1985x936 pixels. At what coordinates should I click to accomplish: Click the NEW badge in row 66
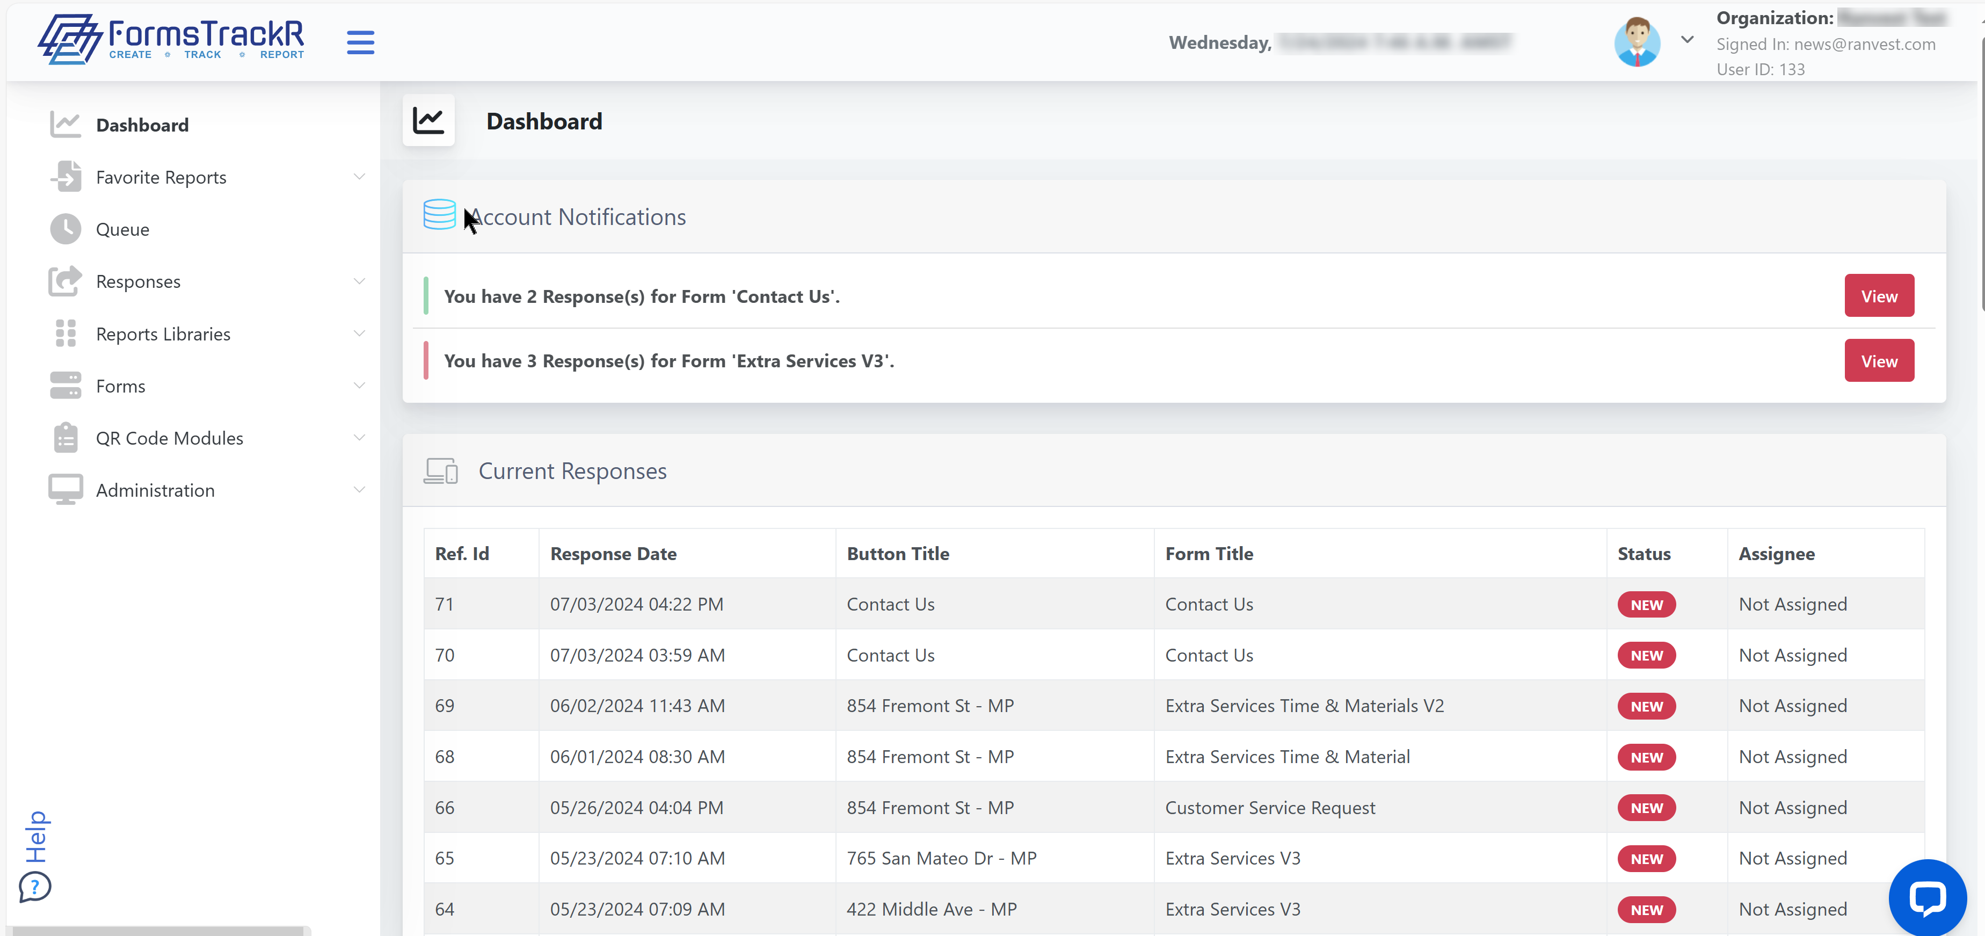1646,808
